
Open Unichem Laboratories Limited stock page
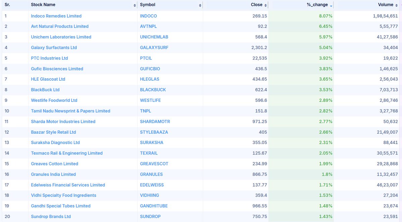tap(61, 37)
